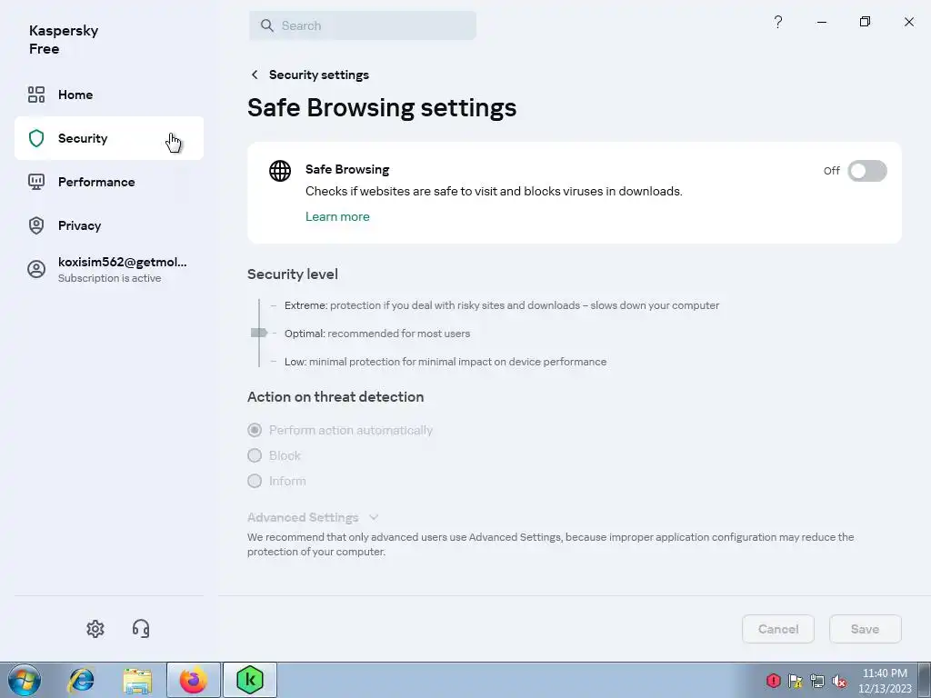The width and height of the screenshot is (931, 698).
Task: Click the Privacy shield icon
Action: click(x=36, y=225)
